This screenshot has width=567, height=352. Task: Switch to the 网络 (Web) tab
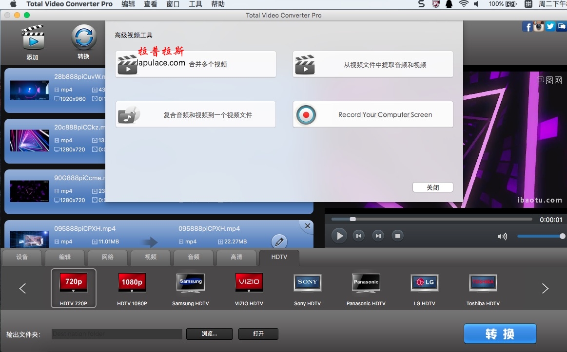coord(108,257)
